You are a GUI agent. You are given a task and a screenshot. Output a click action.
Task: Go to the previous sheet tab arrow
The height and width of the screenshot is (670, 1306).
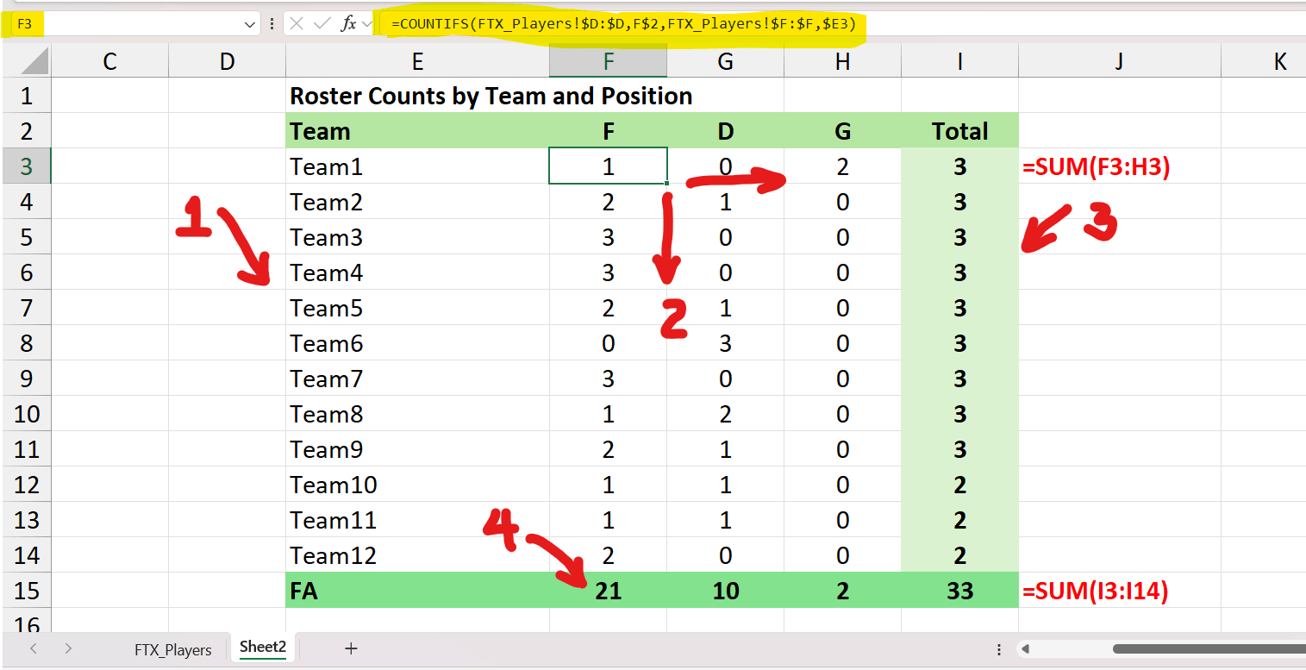click(x=34, y=649)
